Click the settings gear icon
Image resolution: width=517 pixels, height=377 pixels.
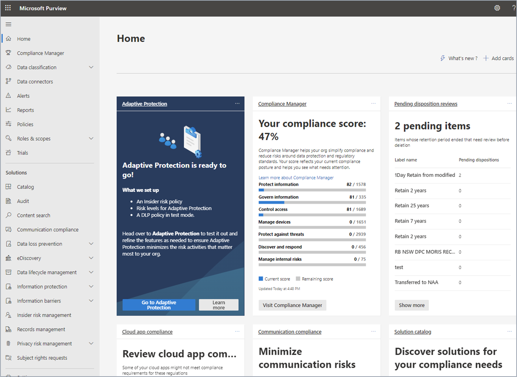coord(497,8)
